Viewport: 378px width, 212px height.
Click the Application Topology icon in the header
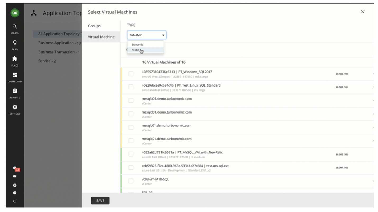point(33,13)
